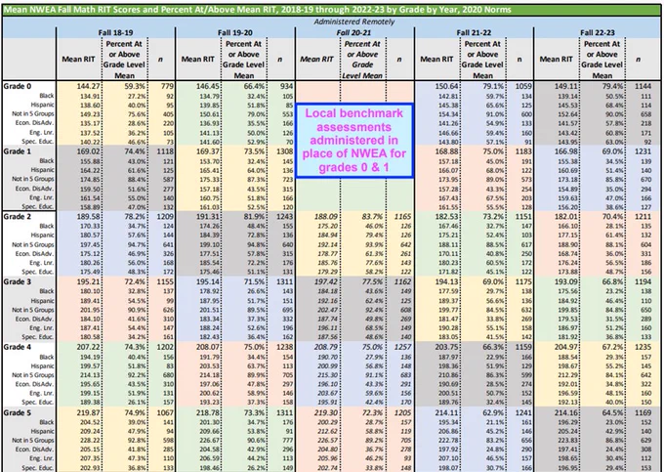Click the Grade 1 mean value 166.98
This screenshot has height=472, width=664.
tap(565, 151)
